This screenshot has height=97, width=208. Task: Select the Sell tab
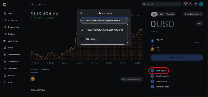coord(161,14)
